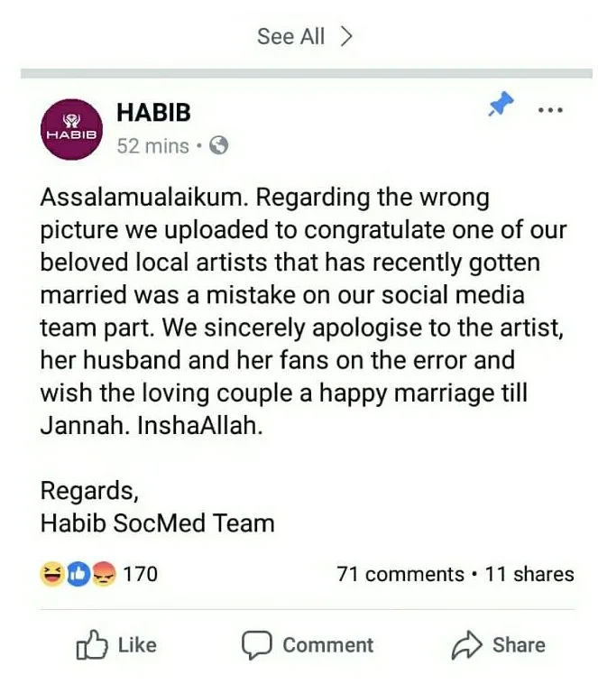Click the blue thumbs-up reaction icon
598x684 pixels.
click(78, 574)
